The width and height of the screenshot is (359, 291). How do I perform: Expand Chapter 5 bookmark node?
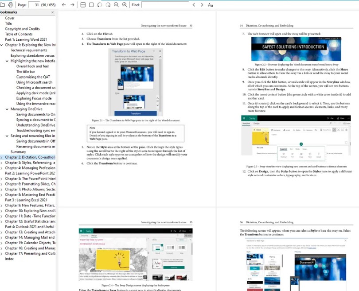(x=2, y=178)
